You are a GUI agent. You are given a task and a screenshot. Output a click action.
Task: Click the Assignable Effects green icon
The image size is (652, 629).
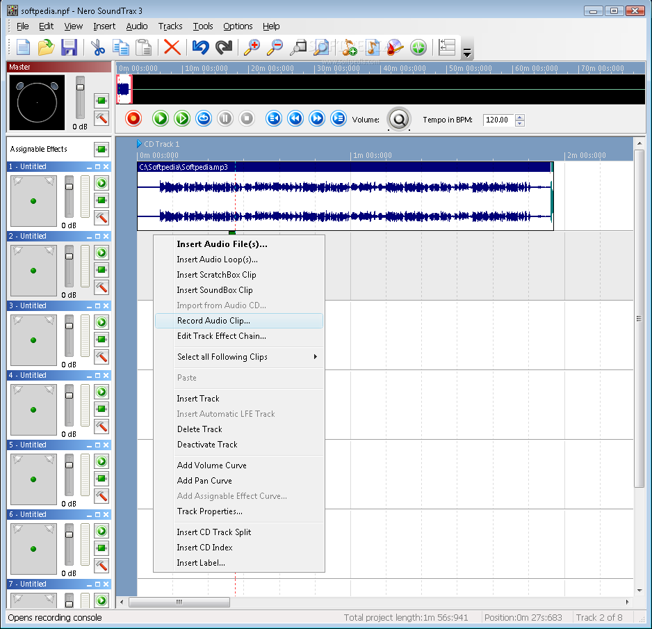101,149
